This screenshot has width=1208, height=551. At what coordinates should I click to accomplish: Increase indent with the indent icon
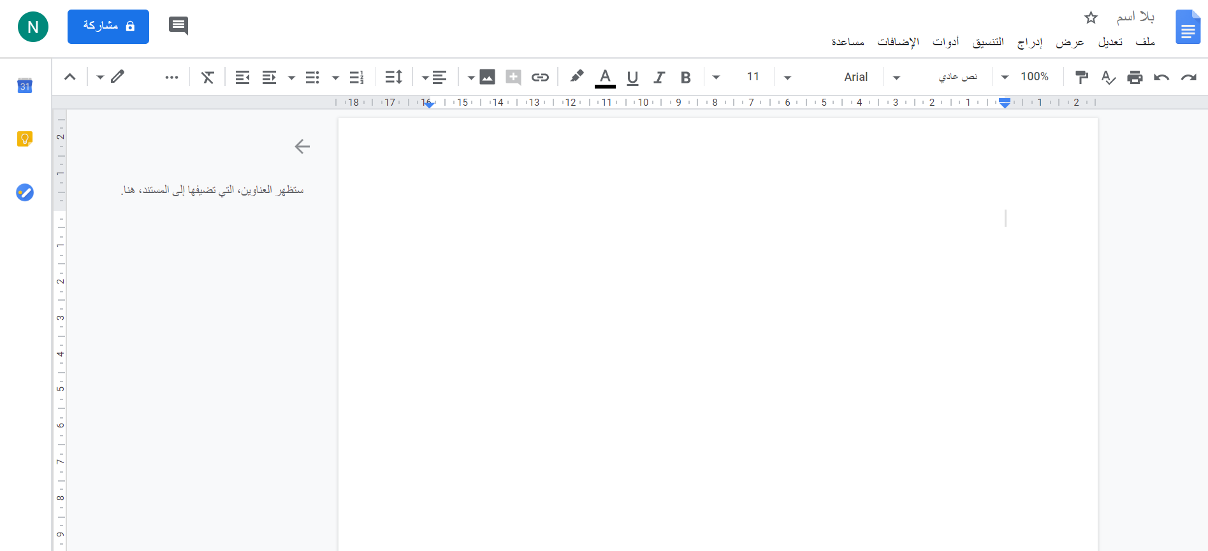[242, 77]
